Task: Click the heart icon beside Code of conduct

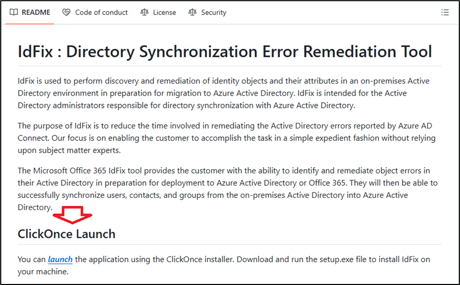Action: 66,12
